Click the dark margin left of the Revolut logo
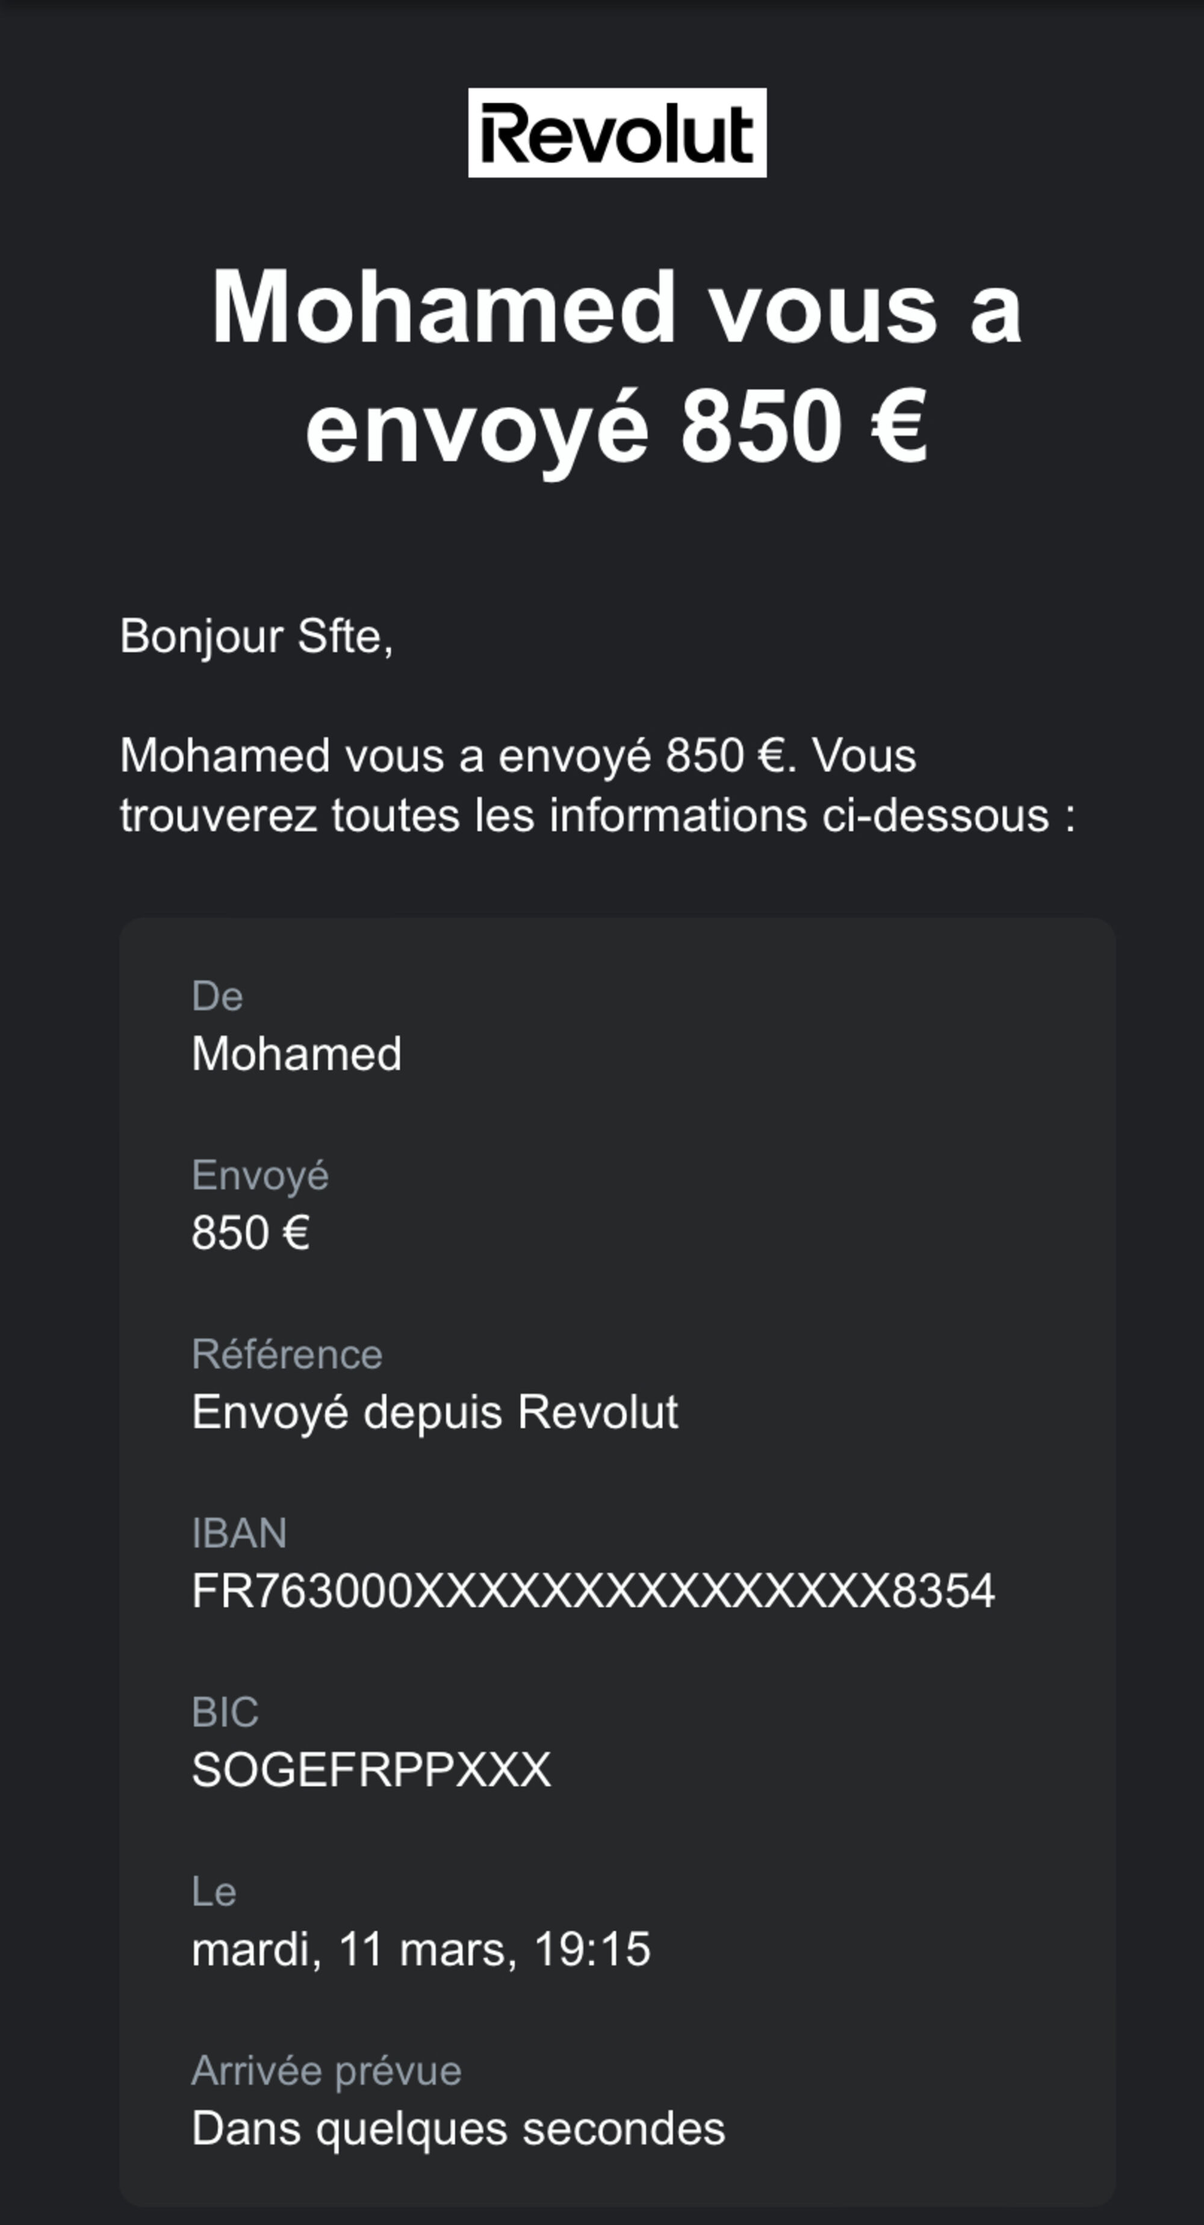 (233, 133)
